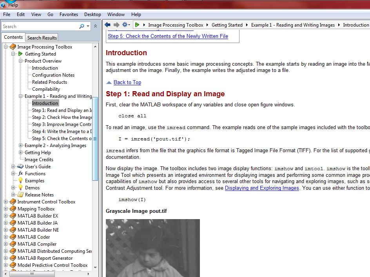Click the Release Notes notepad icon
Screen dimensions: 370x277
[20, 194]
